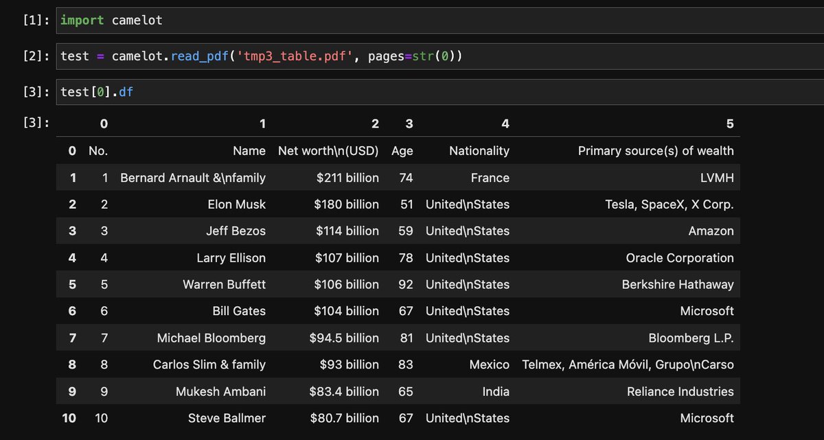The width and height of the screenshot is (824, 440).
Task: Click 'Bernard Arnault &\nfamily' cell
Action: tap(193, 178)
